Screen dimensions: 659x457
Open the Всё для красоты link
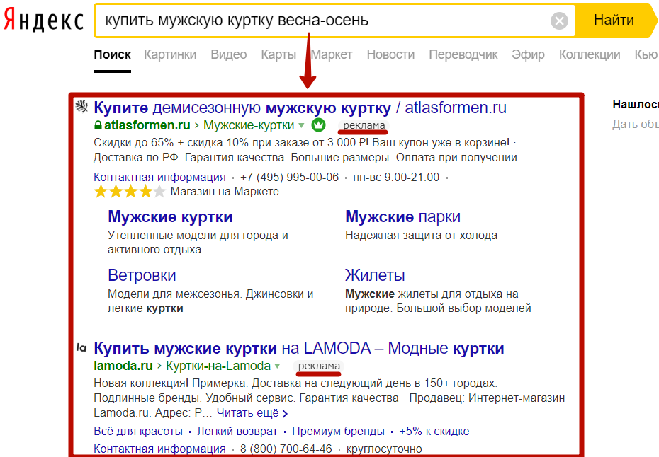coord(138,432)
